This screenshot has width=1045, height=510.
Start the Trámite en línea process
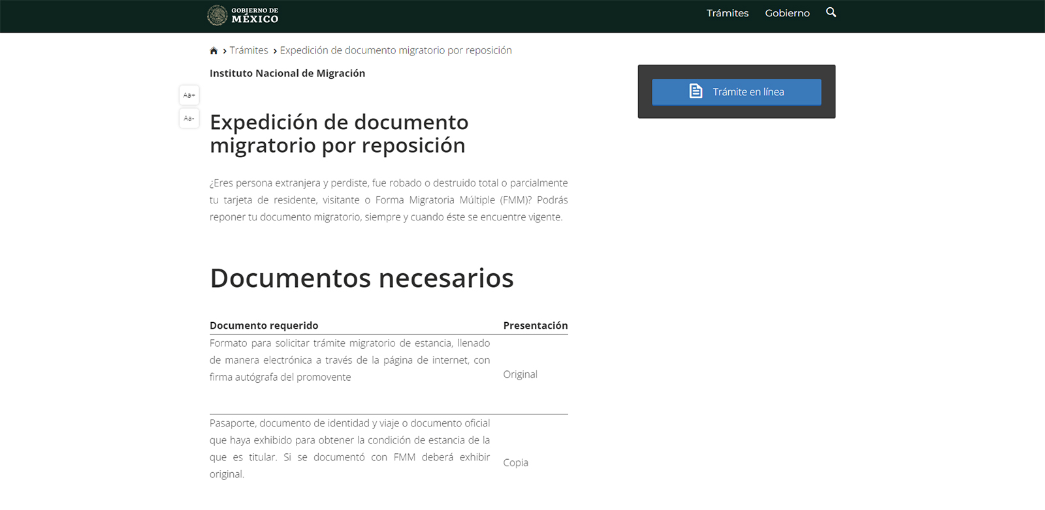pos(737,92)
